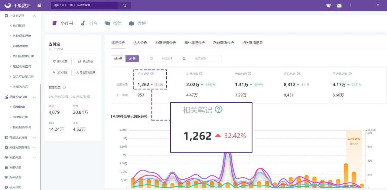Click the 我的收藏 box icon
This screenshot has height=190, width=387.
(6, 167)
